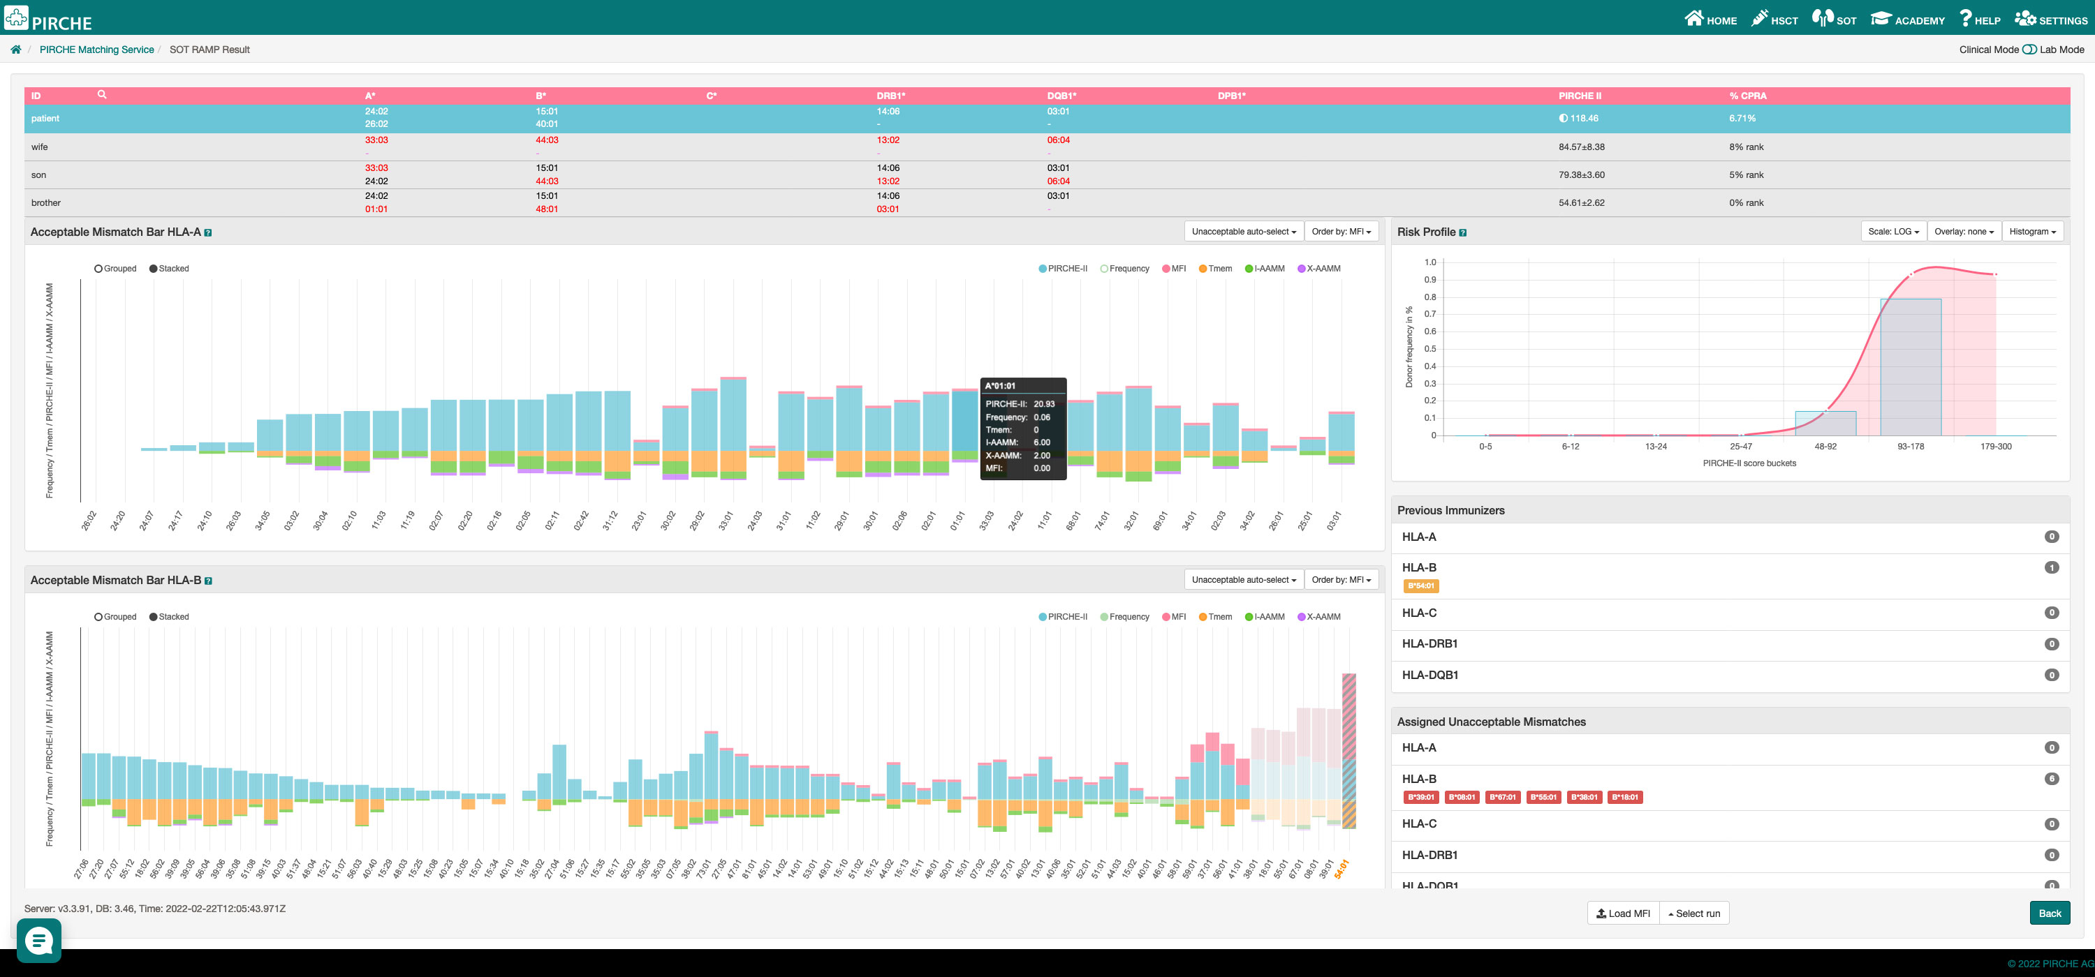Click HLA-B unacceptable mismatches count badge

click(2052, 779)
